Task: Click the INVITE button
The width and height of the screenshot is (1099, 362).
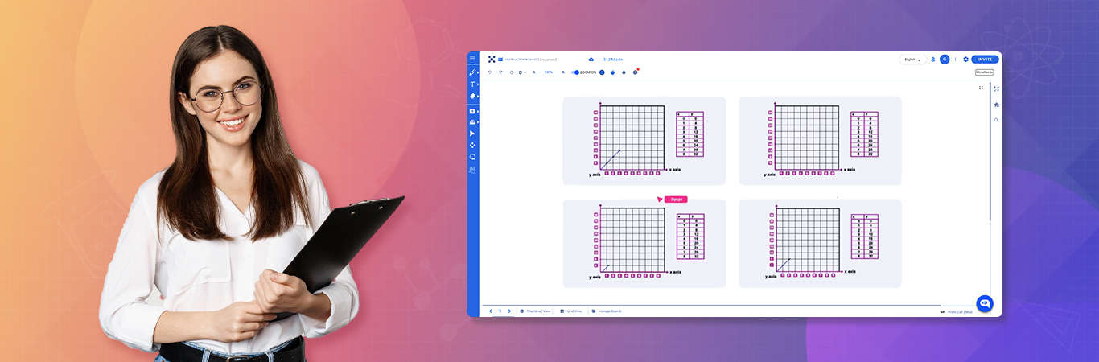Action: [985, 60]
